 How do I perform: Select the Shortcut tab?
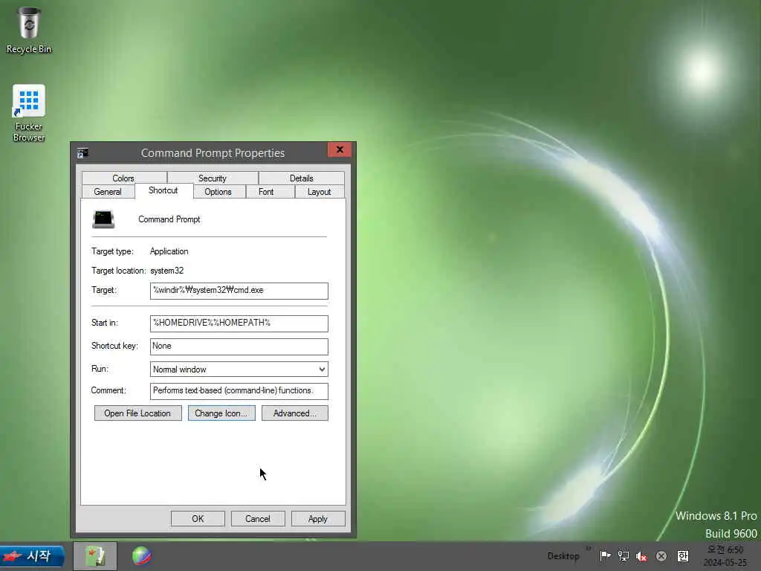point(163,190)
